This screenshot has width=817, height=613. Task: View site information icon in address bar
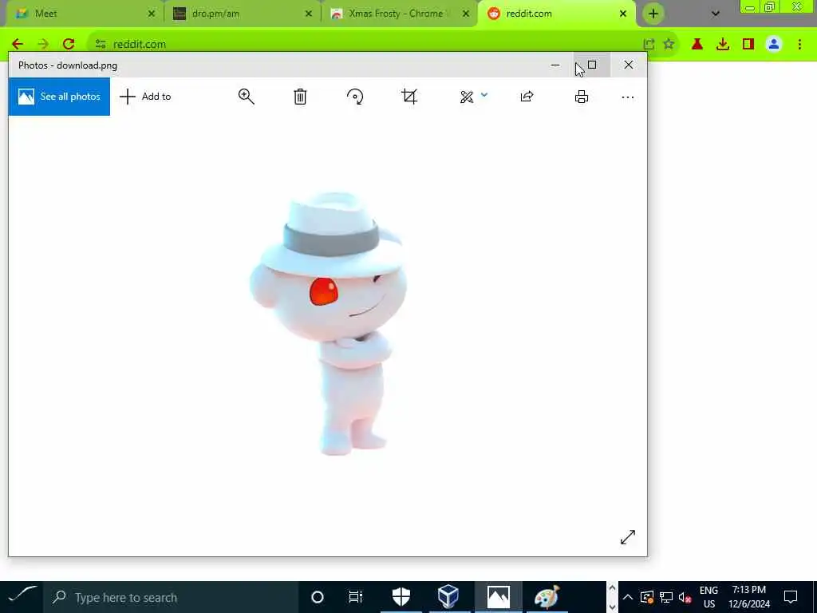click(x=101, y=45)
